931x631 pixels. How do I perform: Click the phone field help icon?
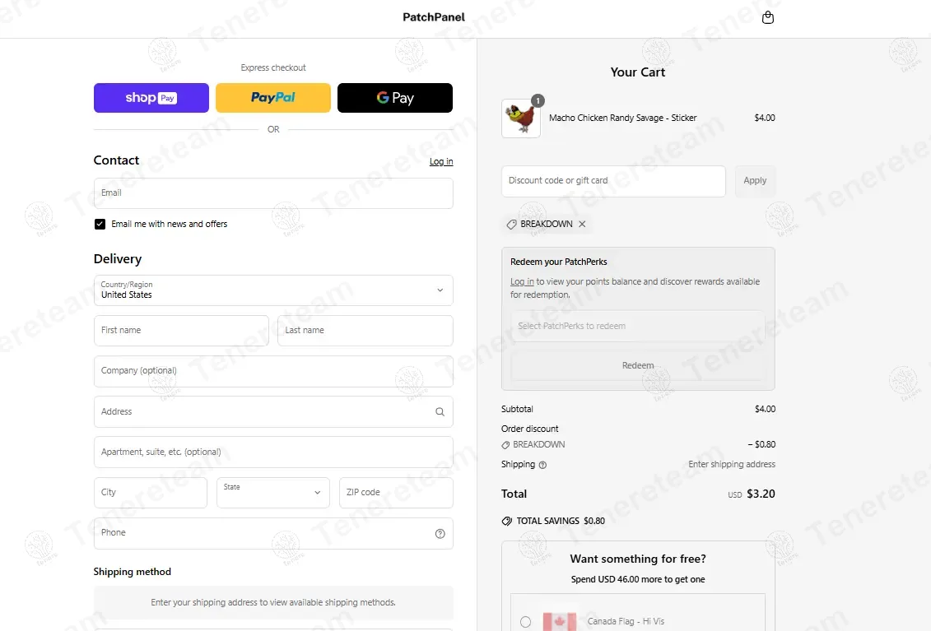[440, 534]
